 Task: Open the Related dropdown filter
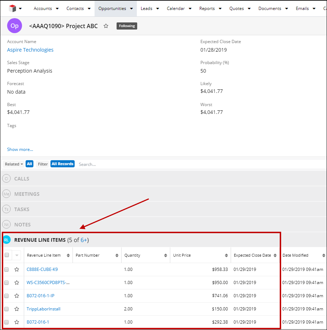tap(14, 164)
